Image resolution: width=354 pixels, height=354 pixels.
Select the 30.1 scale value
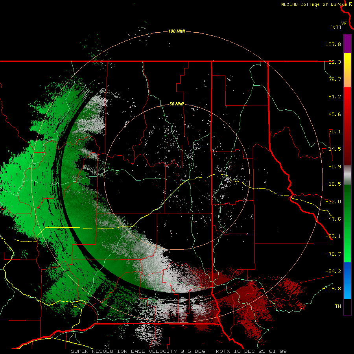tap(335, 132)
